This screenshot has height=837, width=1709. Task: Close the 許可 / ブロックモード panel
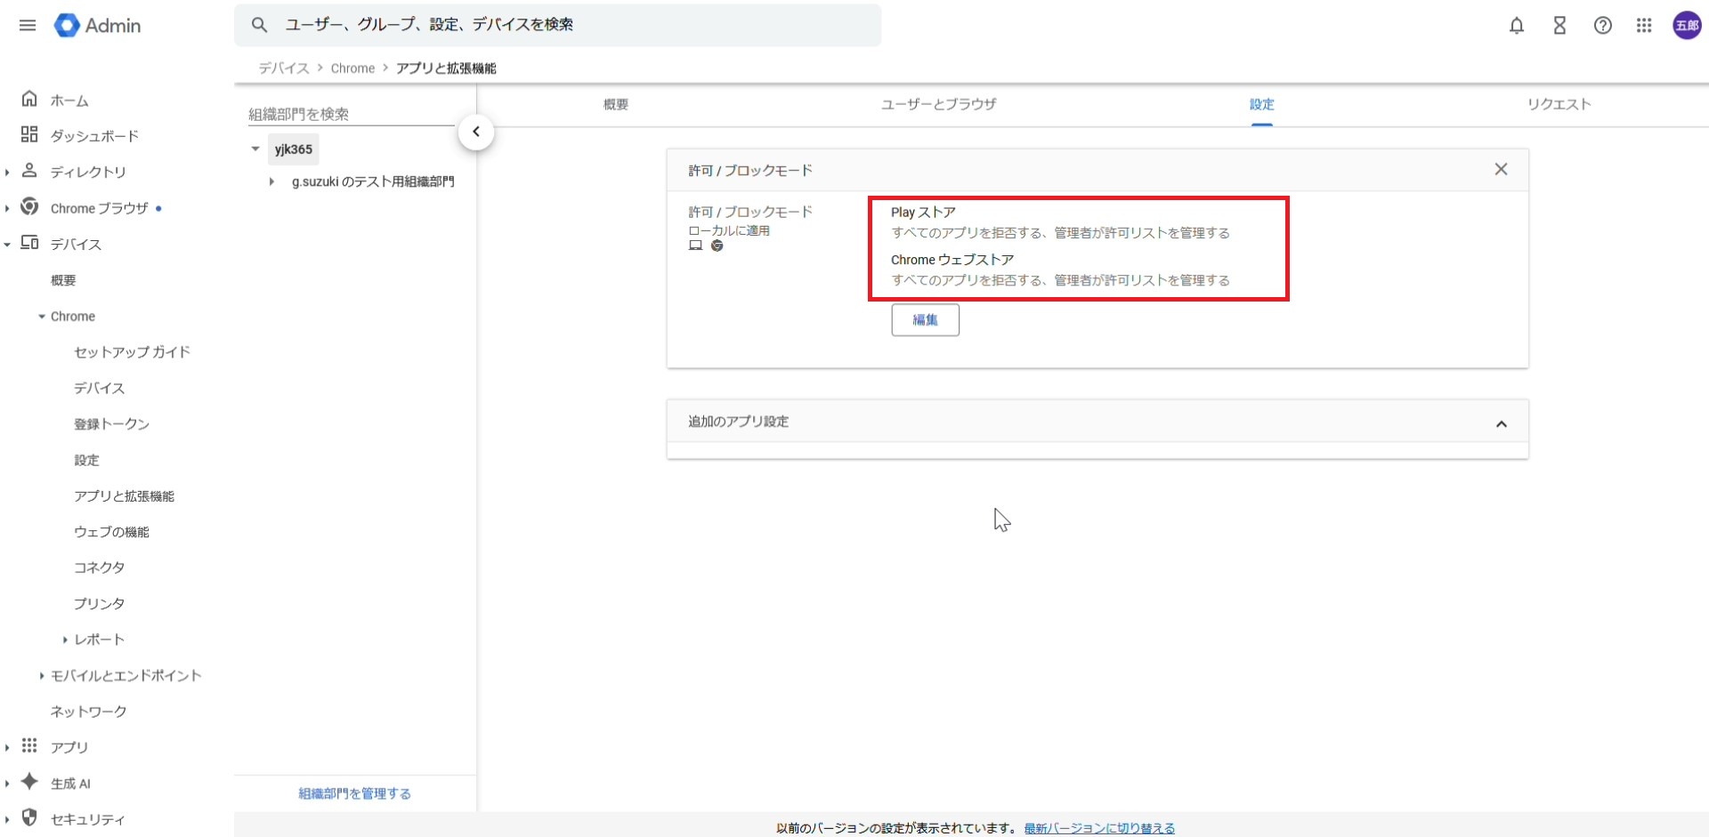1501,170
